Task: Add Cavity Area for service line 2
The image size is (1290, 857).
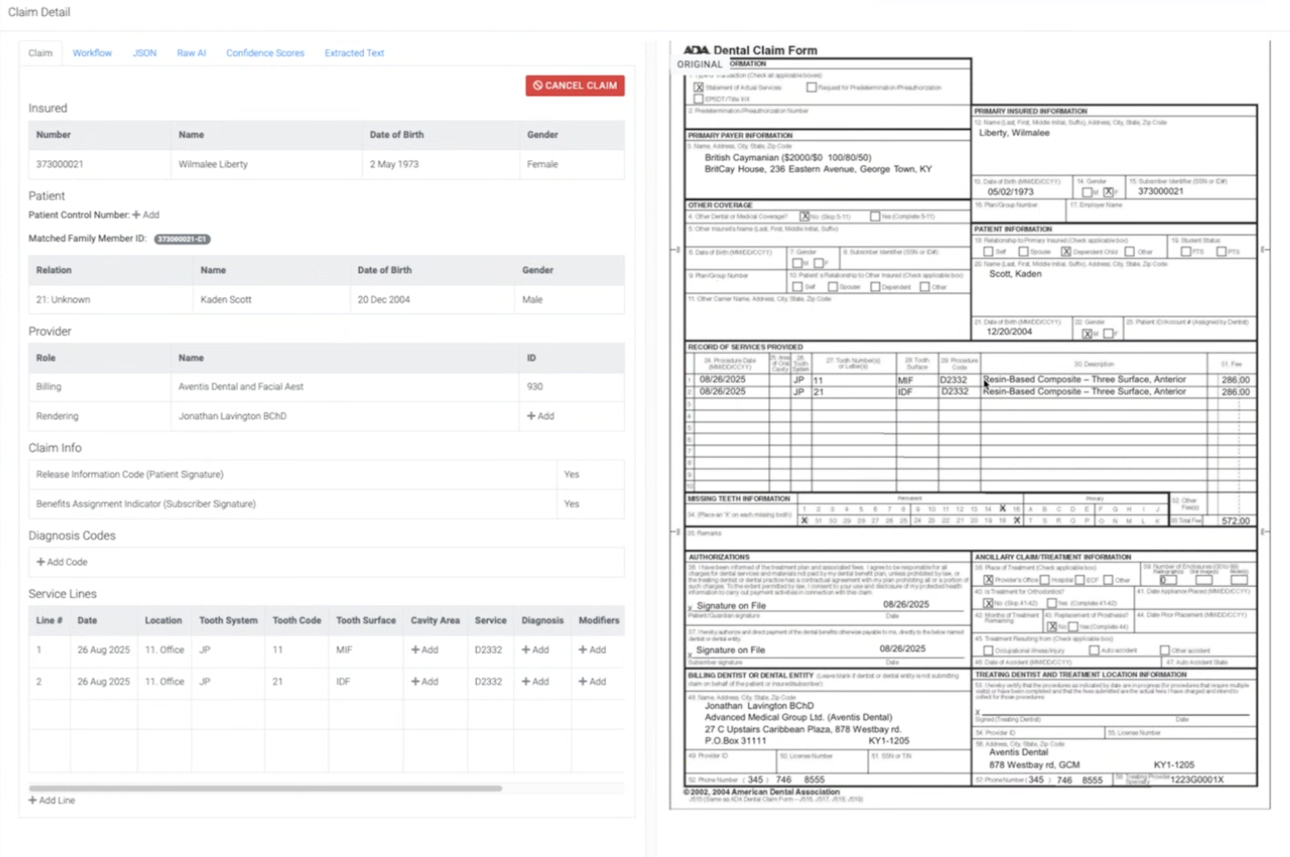Action: (x=425, y=681)
